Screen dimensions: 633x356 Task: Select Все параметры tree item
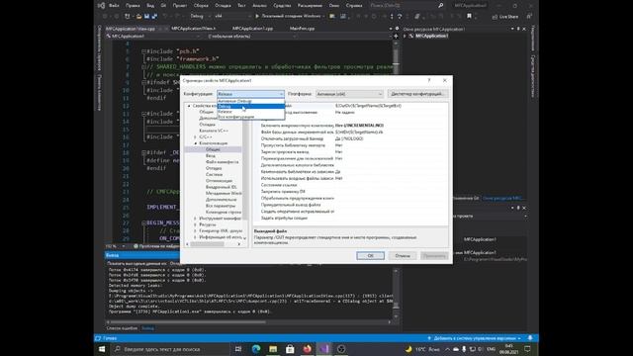point(221,206)
